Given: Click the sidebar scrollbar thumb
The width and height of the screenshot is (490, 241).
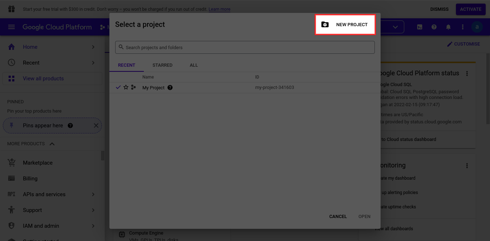Looking at the screenshot, I should [103, 155].
